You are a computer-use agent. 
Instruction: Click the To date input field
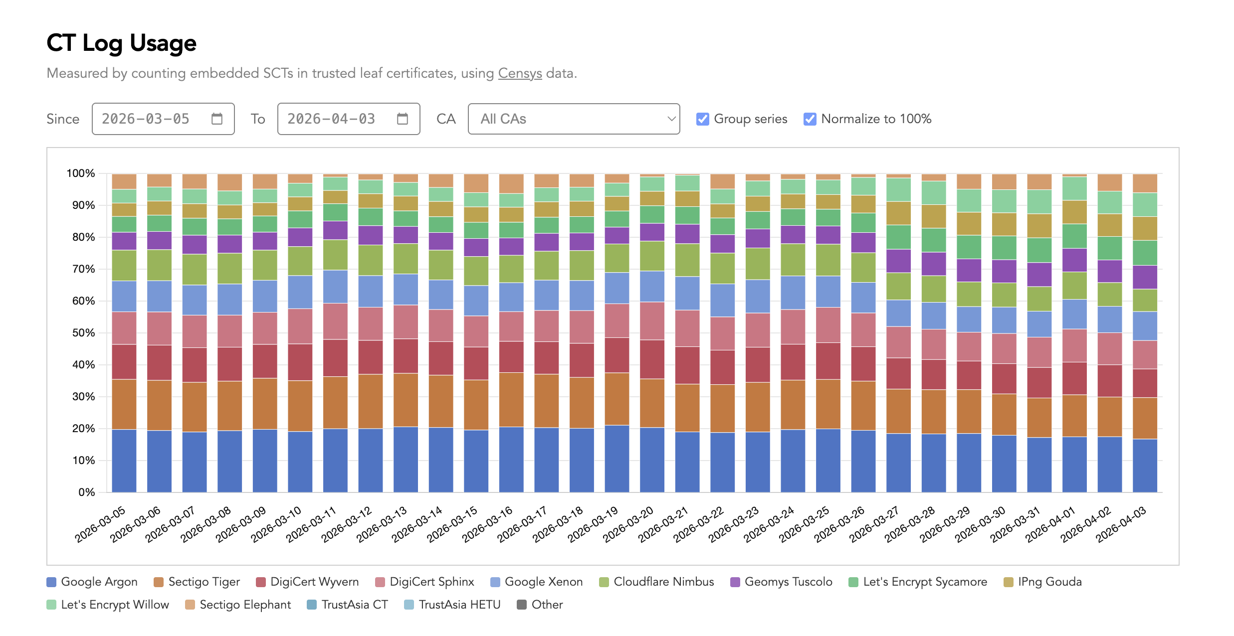(x=331, y=119)
